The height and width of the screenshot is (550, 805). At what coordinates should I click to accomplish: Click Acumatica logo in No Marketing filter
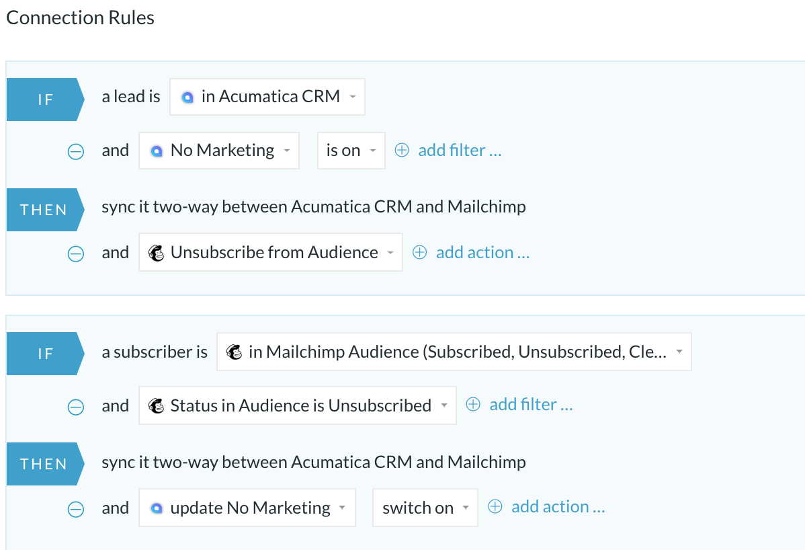[x=157, y=151]
